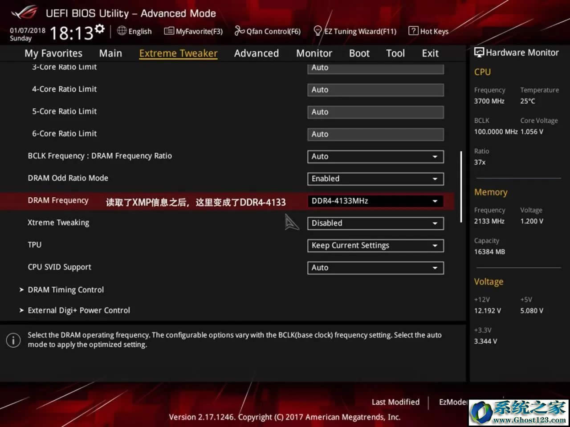Switch to the Monitor tab

(314, 53)
